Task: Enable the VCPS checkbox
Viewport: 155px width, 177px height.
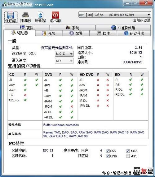Action: [x=128, y=156]
